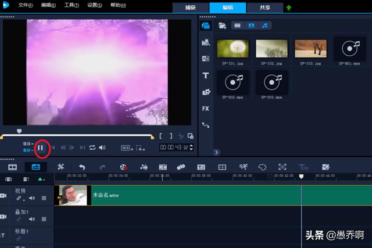Set mark-in with the left bracket

click(161, 136)
